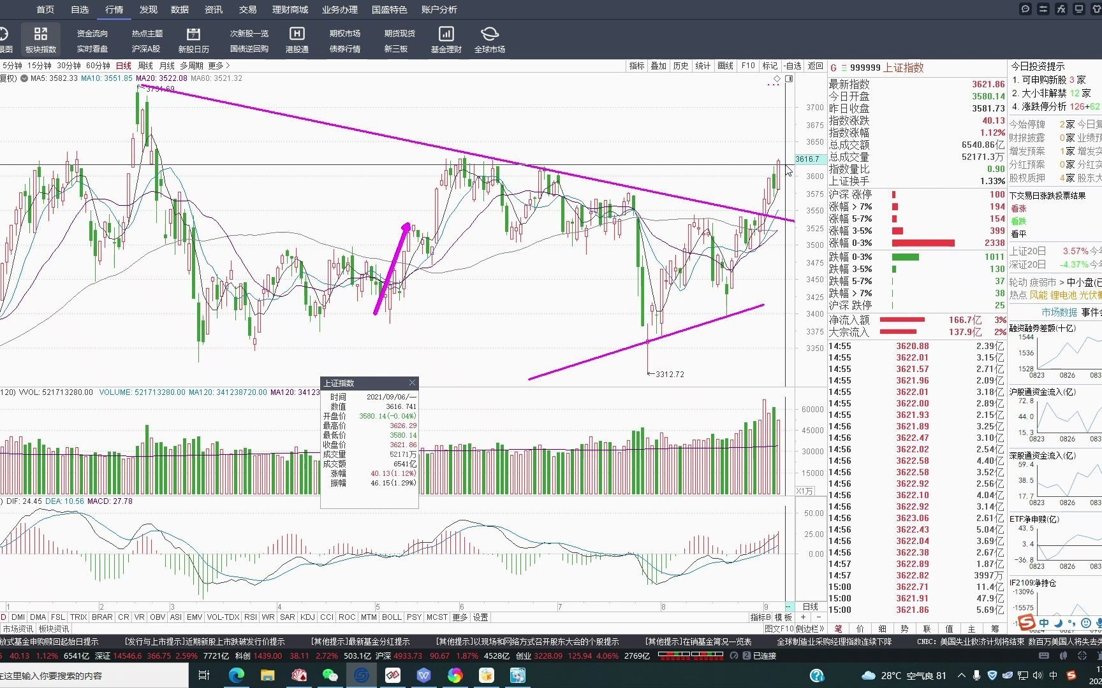Toggle Sogou 中 Chinese input mode
1102x688 pixels.
1044,622
